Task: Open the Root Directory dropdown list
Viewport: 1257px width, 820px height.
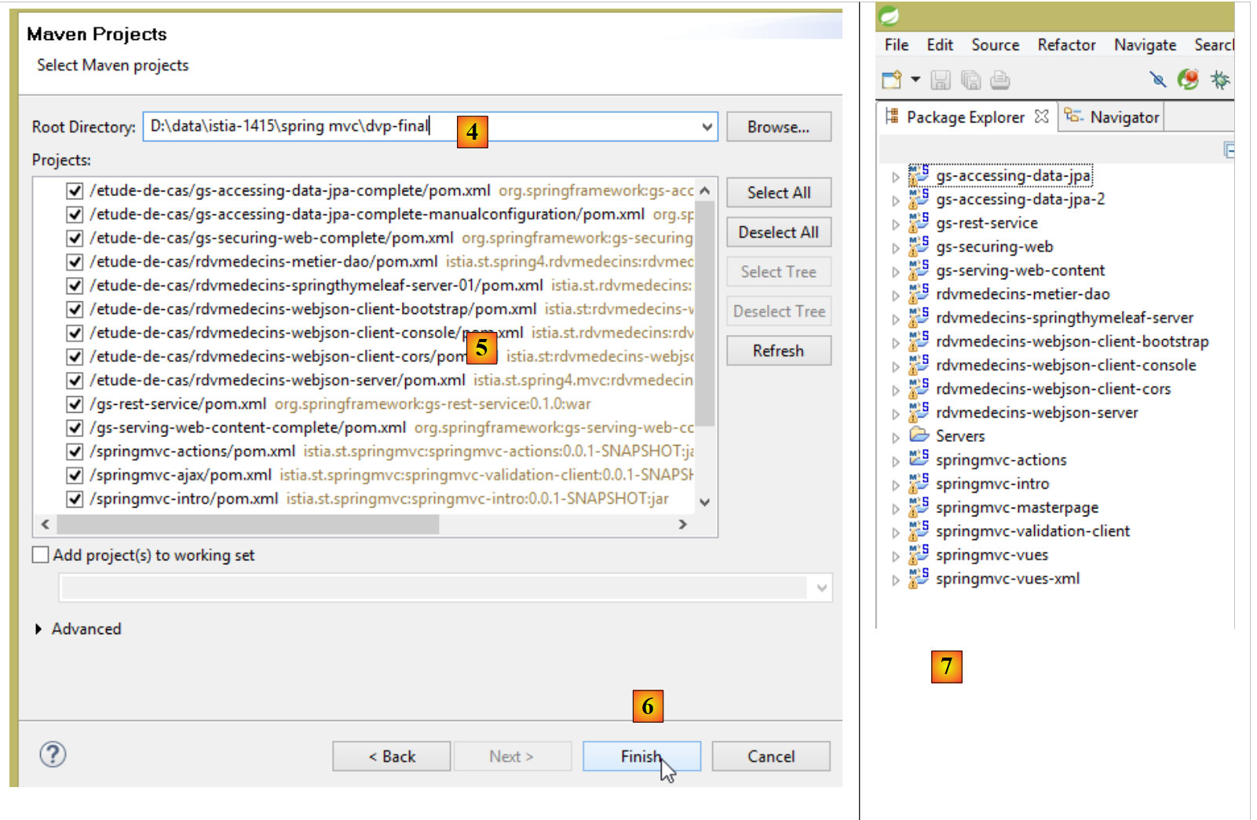Action: [707, 126]
